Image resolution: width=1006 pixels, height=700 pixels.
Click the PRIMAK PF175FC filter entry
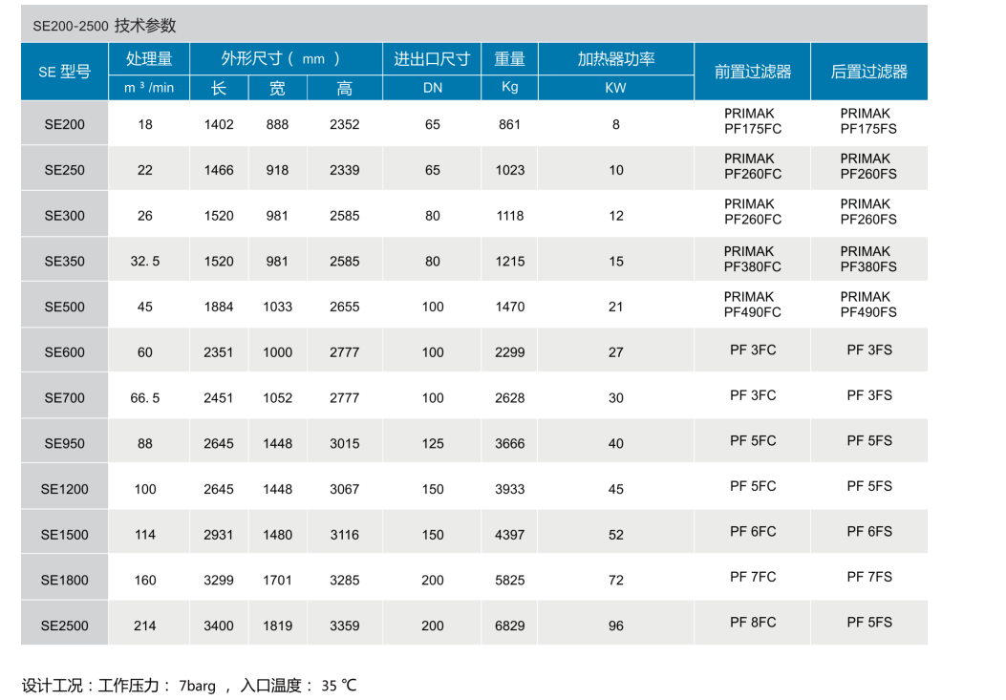click(751, 121)
